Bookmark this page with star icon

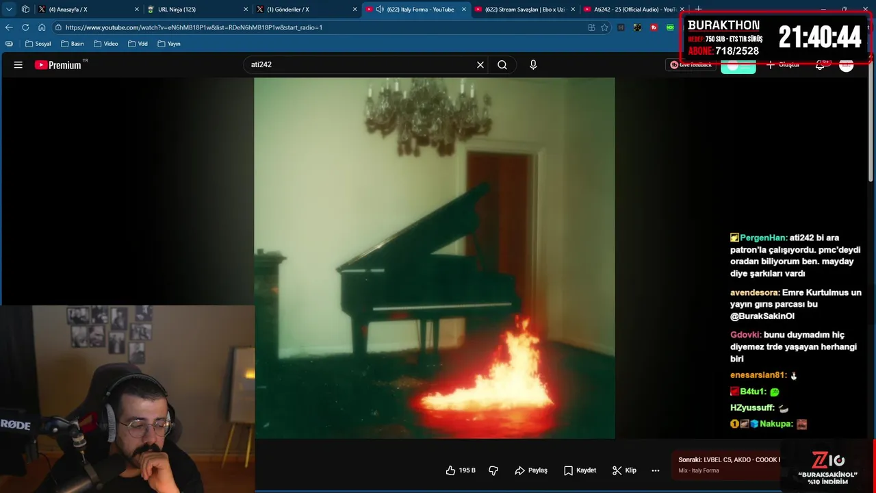604,27
